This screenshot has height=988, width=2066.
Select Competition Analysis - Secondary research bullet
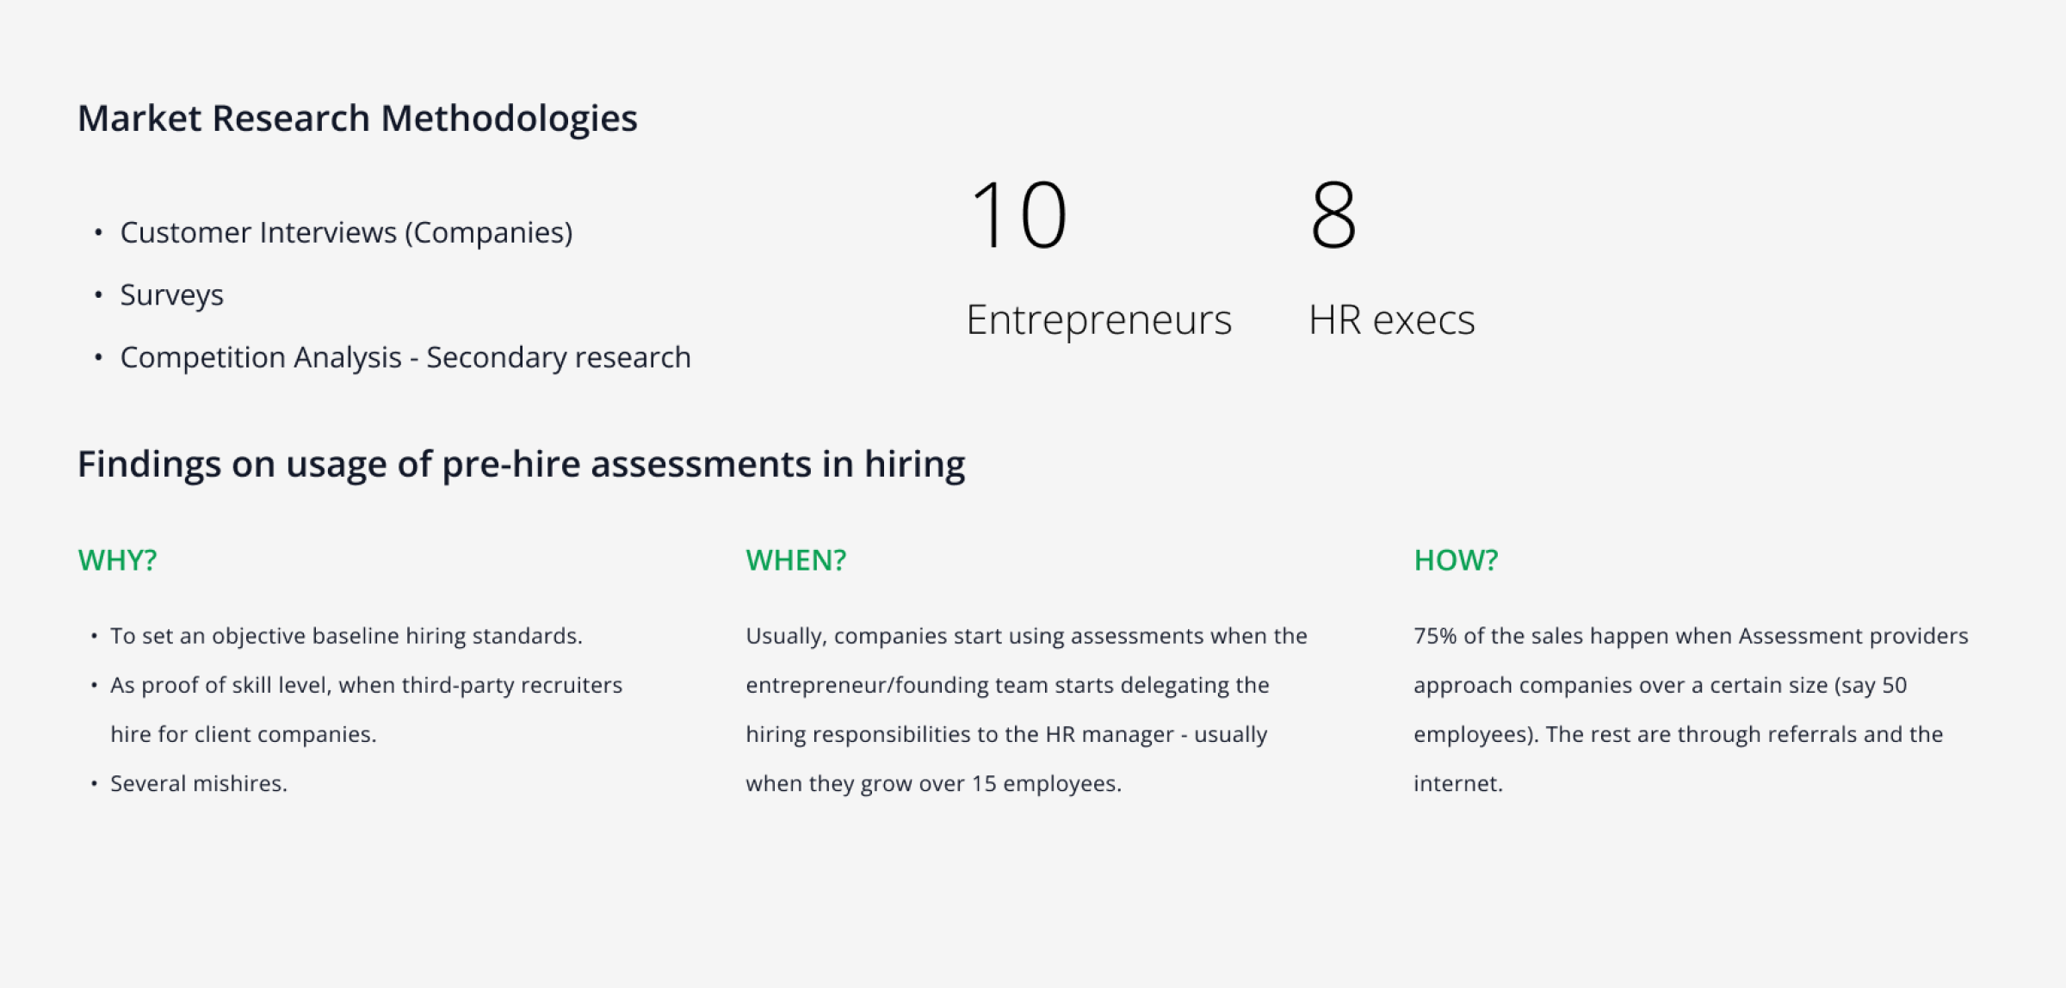click(x=405, y=357)
